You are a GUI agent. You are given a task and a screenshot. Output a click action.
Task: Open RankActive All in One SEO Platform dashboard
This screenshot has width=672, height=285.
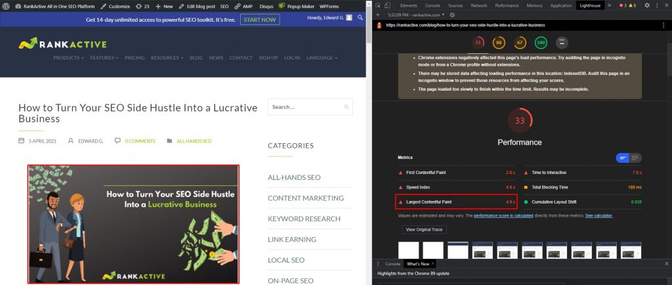click(x=54, y=7)
